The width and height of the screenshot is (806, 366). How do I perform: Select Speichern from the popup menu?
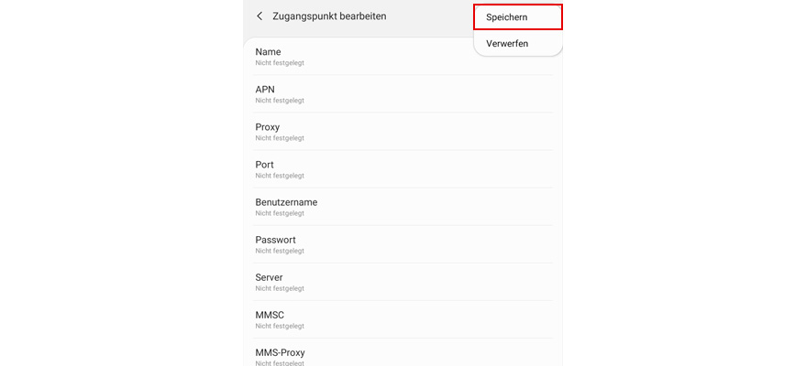pos(506,16)
